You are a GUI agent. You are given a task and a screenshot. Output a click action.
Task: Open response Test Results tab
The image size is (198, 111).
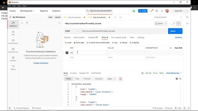96,73
